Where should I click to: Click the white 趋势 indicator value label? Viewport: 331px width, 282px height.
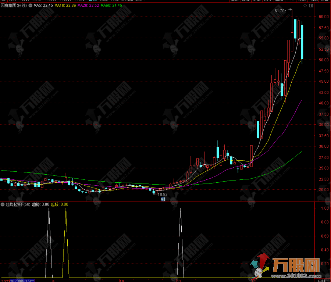40,204
